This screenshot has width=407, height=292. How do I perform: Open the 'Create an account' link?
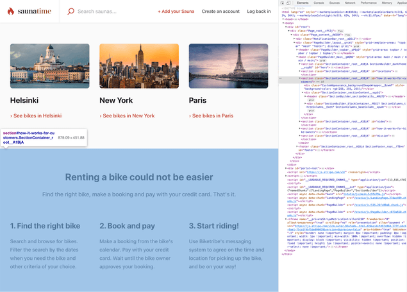tap(220, 12)
